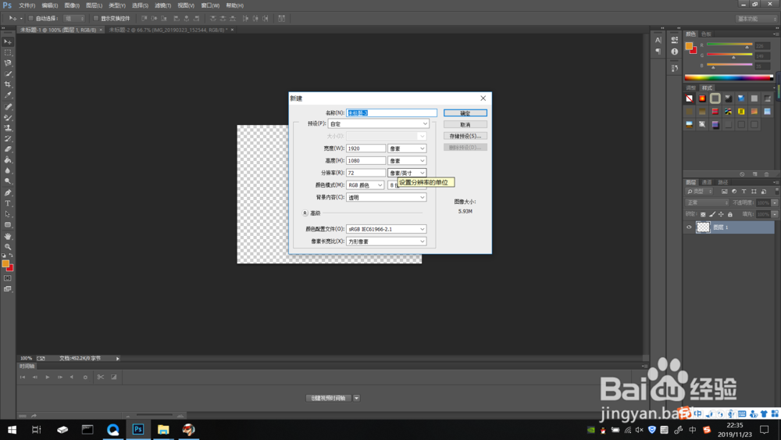Screen dimensions: 781x440
Task: Select the Eyedropper tool
Action: point(8,95)
